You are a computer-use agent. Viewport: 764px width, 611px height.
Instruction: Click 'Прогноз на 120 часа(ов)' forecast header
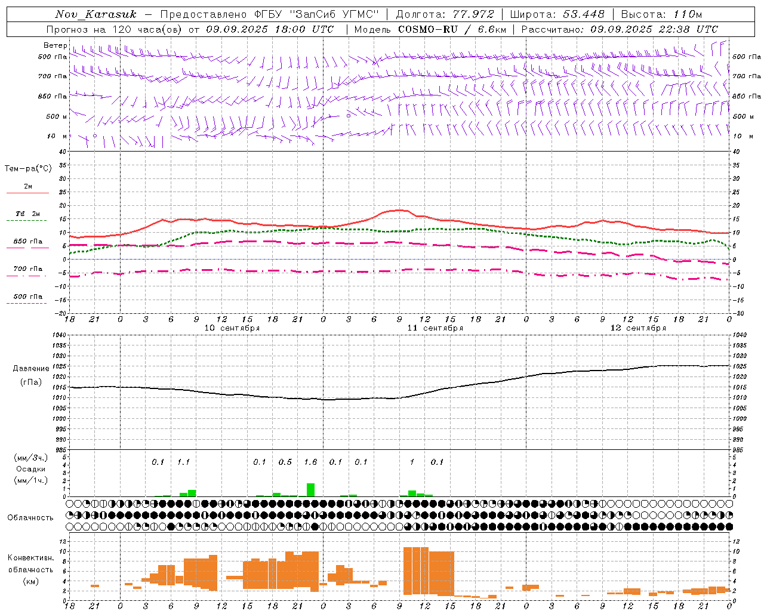pyautogui.click(x=115, y=29)
